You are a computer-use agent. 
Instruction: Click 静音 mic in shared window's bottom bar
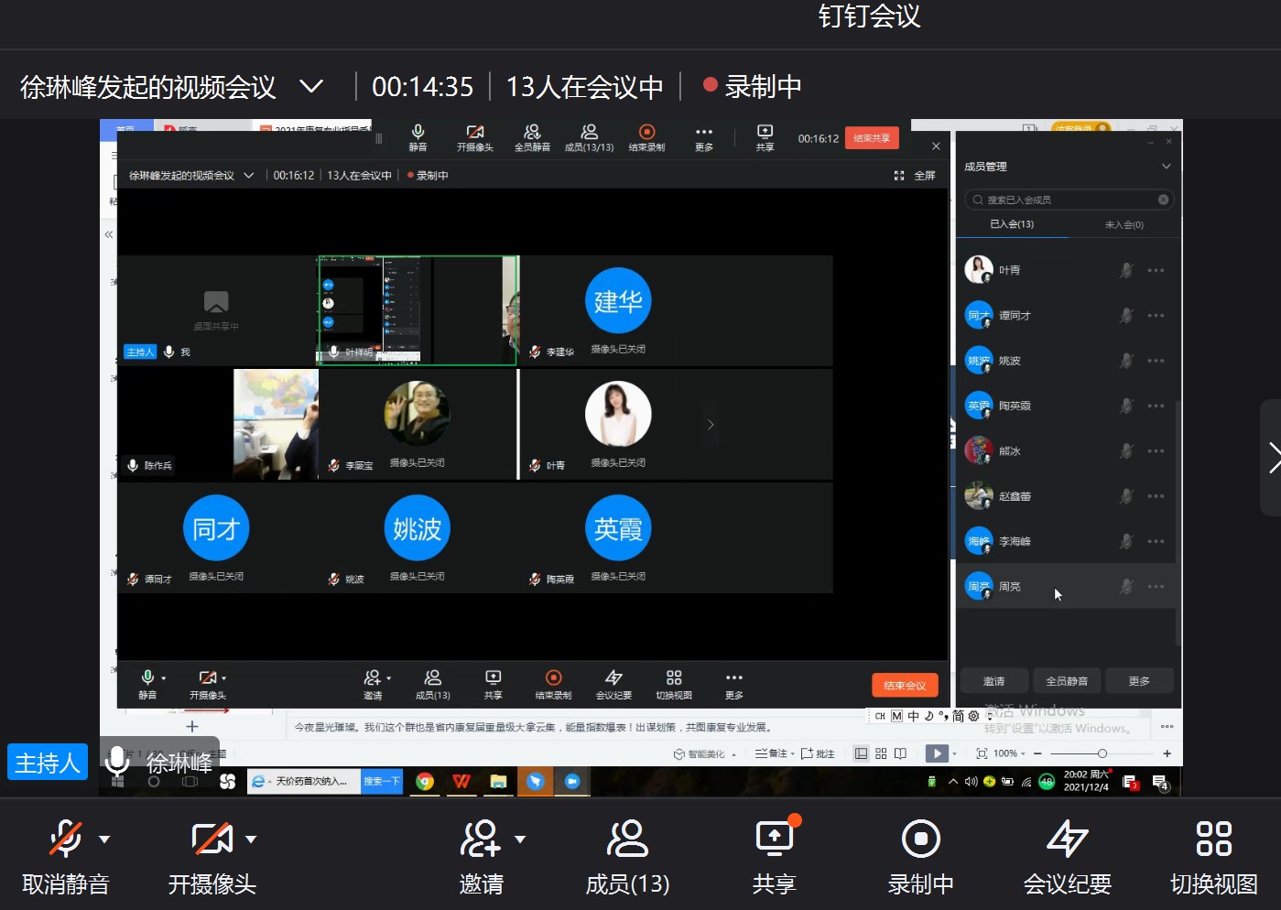147,684
